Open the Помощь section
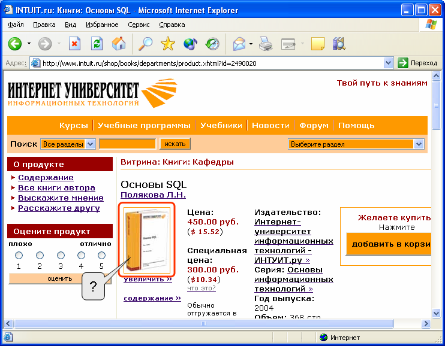The image size is (445, 346). click(x=356, y=125)
